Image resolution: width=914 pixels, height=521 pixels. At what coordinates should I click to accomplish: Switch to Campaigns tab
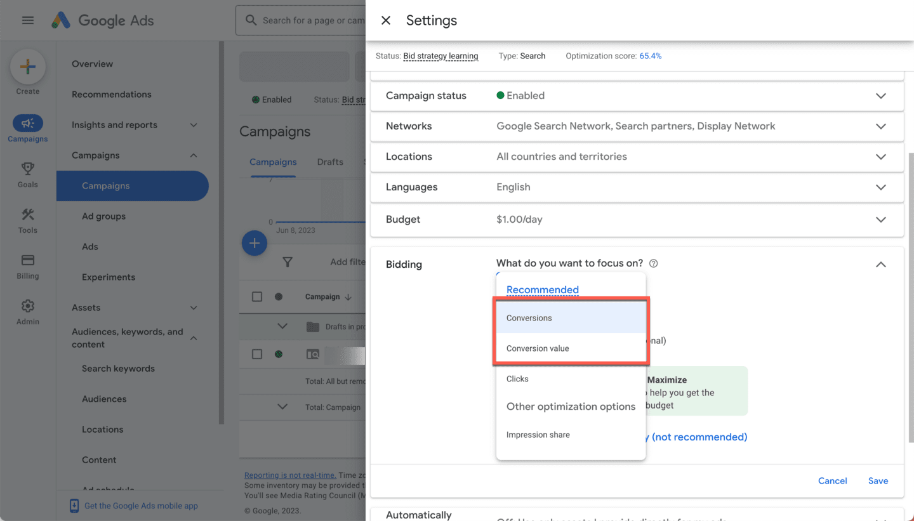pyautogui.click(x=273, y=162)
